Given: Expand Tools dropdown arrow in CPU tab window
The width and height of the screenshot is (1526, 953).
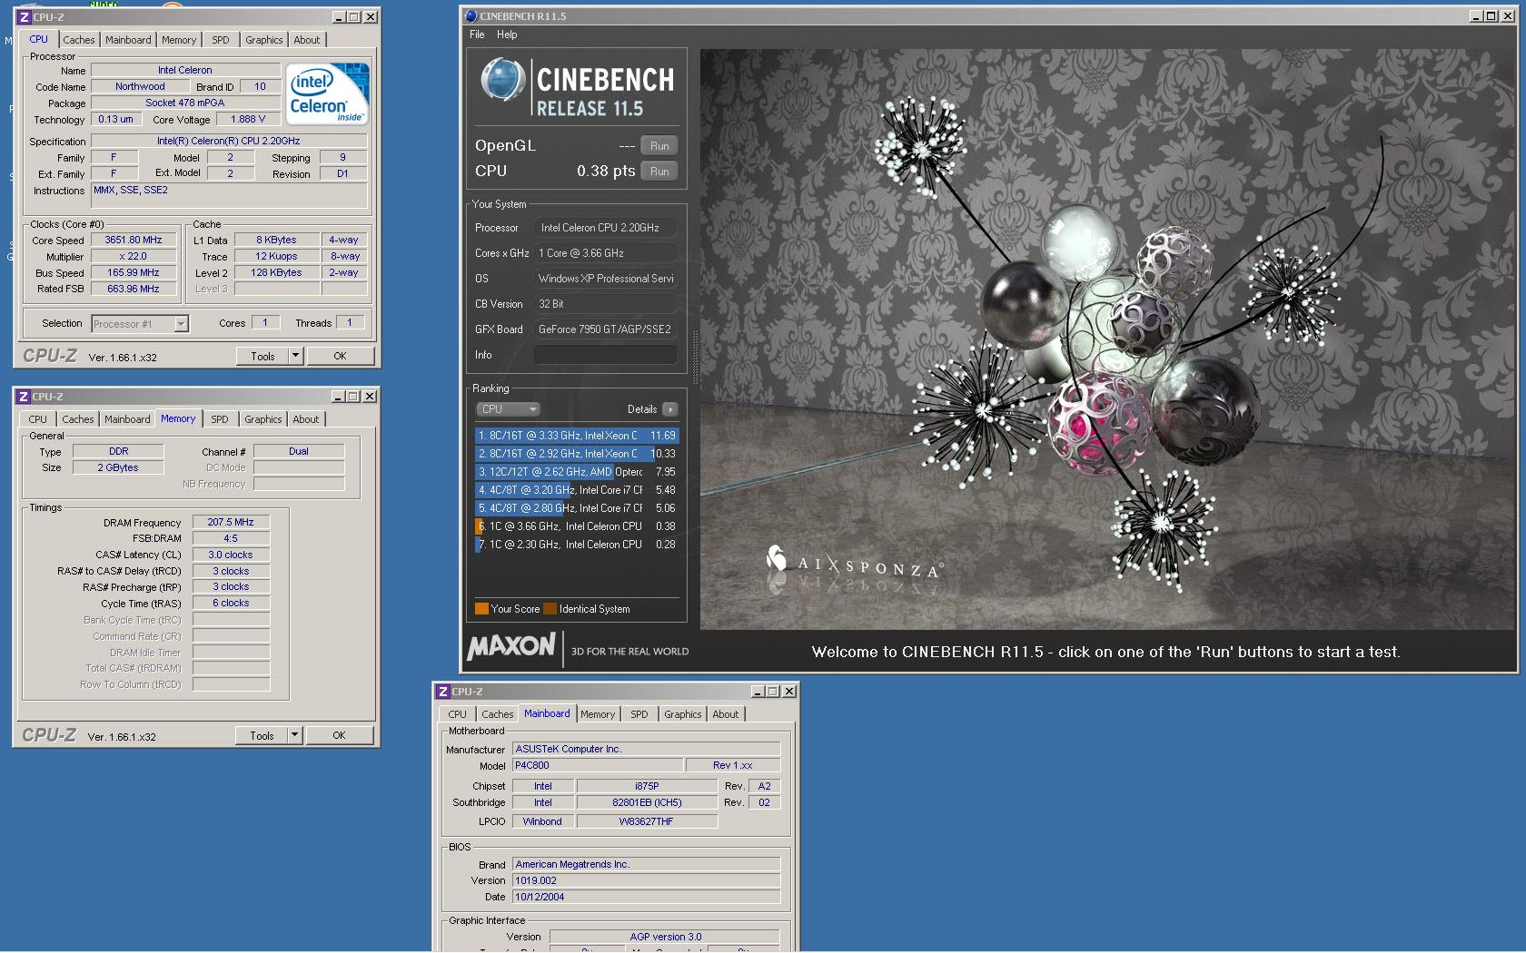Looking at the screenshot, I should 295,357.
